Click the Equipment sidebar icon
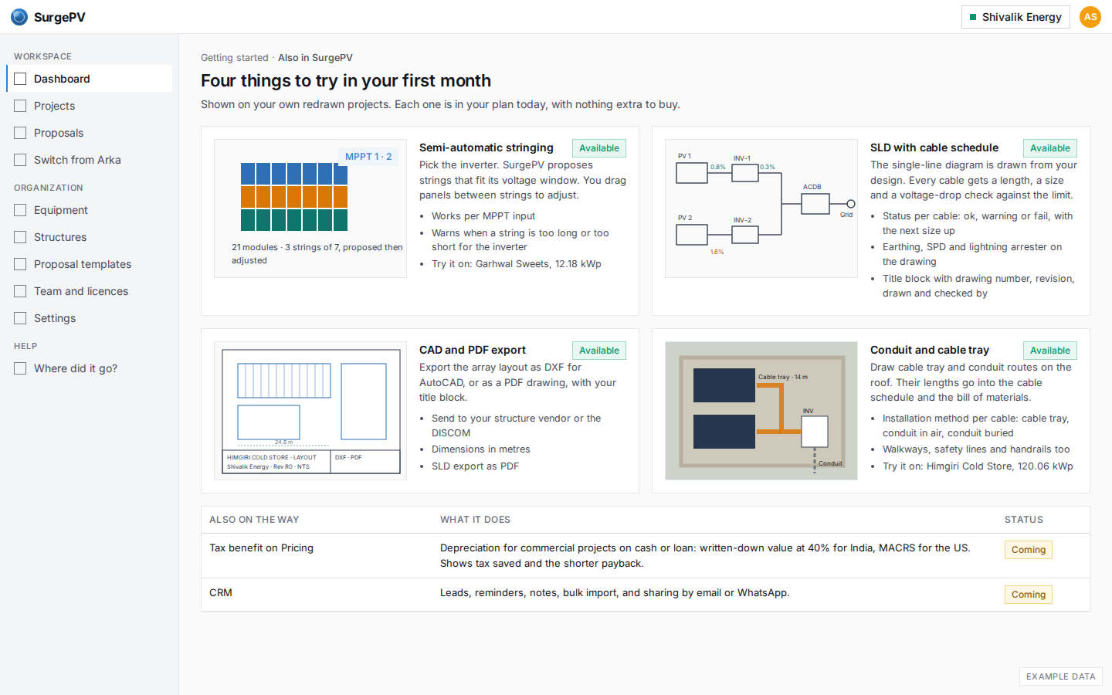 click(x=20, y=210)
